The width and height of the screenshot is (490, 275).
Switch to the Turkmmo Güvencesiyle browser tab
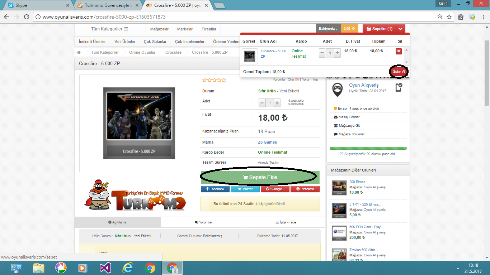108,5
